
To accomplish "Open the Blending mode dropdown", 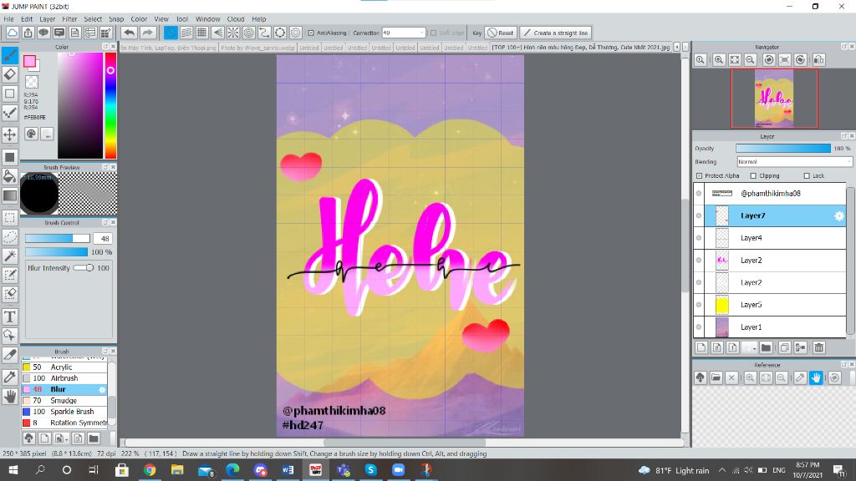I will pyautogui.click(x=794, y=161).
